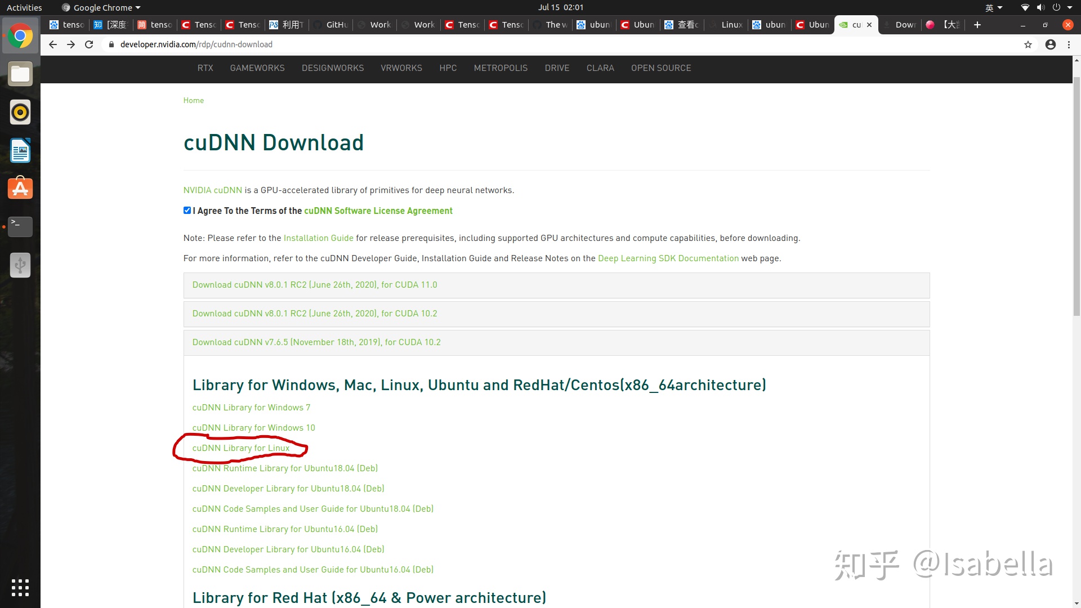
Task: Click Chrome's back arrow button
Action: click(52, 44)
